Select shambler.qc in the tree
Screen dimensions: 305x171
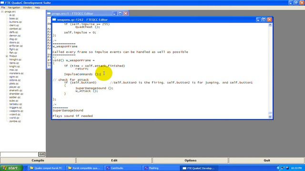coord(16,94)
